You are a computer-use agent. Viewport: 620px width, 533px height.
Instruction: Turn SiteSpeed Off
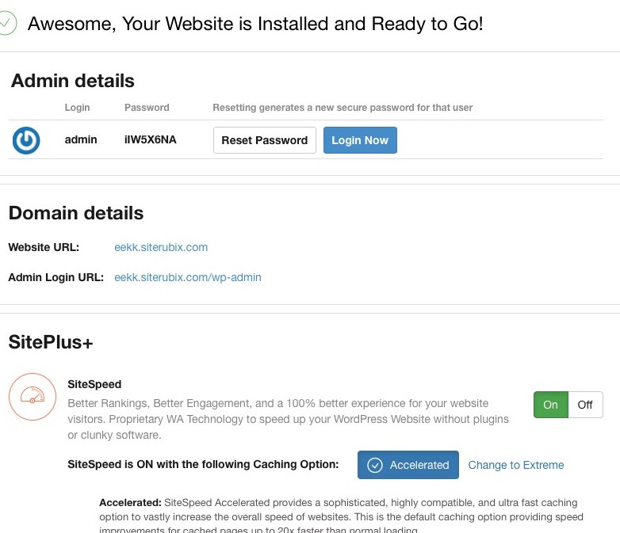(x=585, y=405)
